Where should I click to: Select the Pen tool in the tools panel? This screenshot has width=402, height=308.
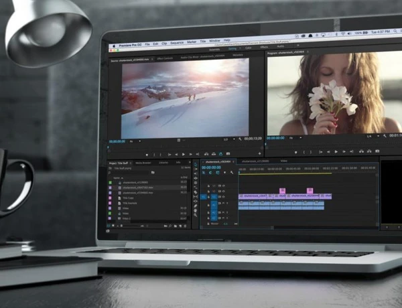196,206
